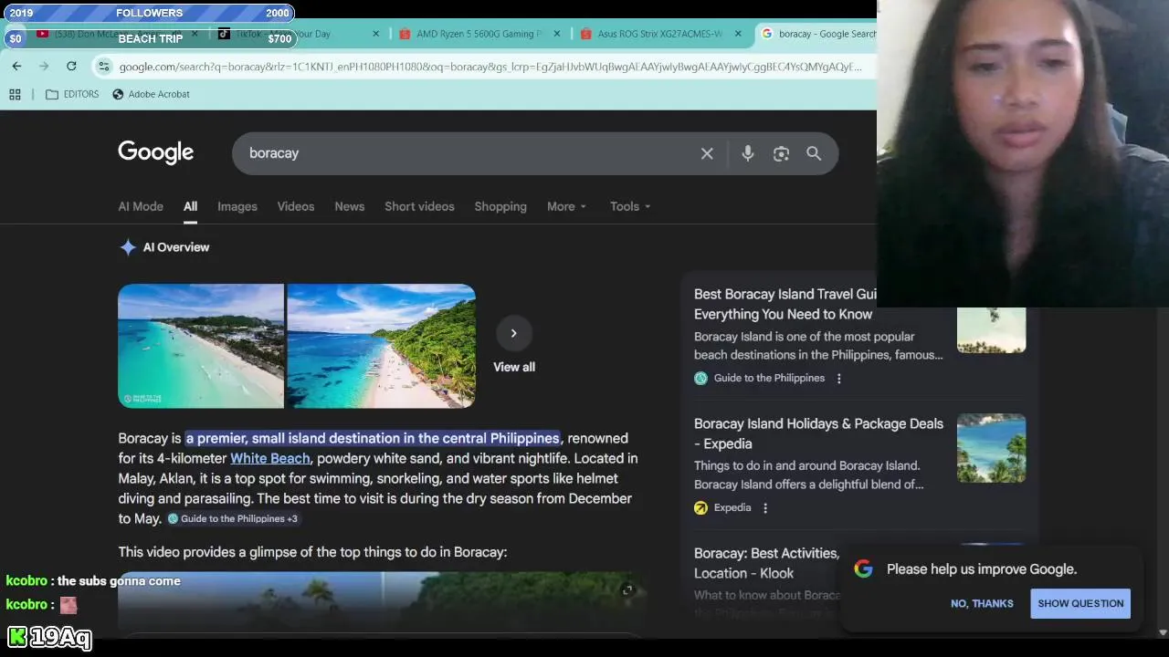Open the Adobe Acrobat bookmark

point(151,94)
